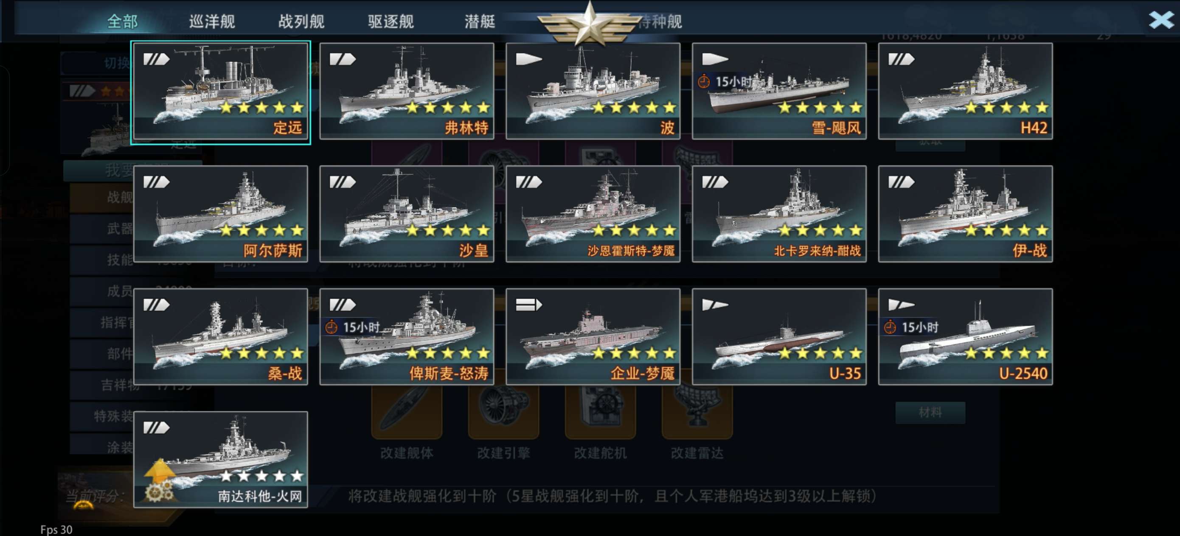The image size is (1180, 536).
Task: Select the 定远 warship card
Action: click(x=220, y=92)
